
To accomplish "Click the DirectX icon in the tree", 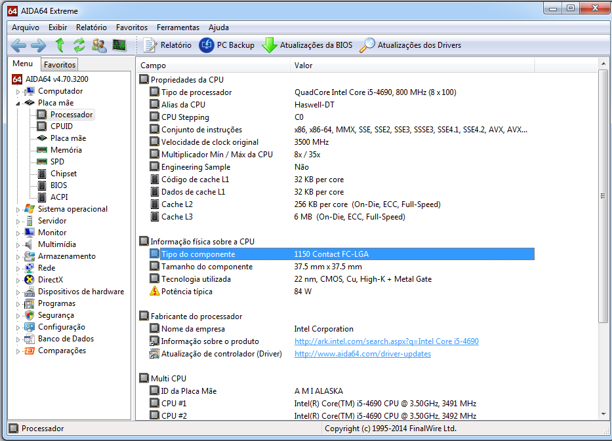I will coord(30,280).
